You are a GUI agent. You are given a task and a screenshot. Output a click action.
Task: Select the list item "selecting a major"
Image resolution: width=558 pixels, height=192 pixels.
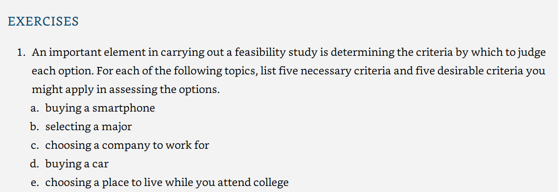[x=88, y=127]
